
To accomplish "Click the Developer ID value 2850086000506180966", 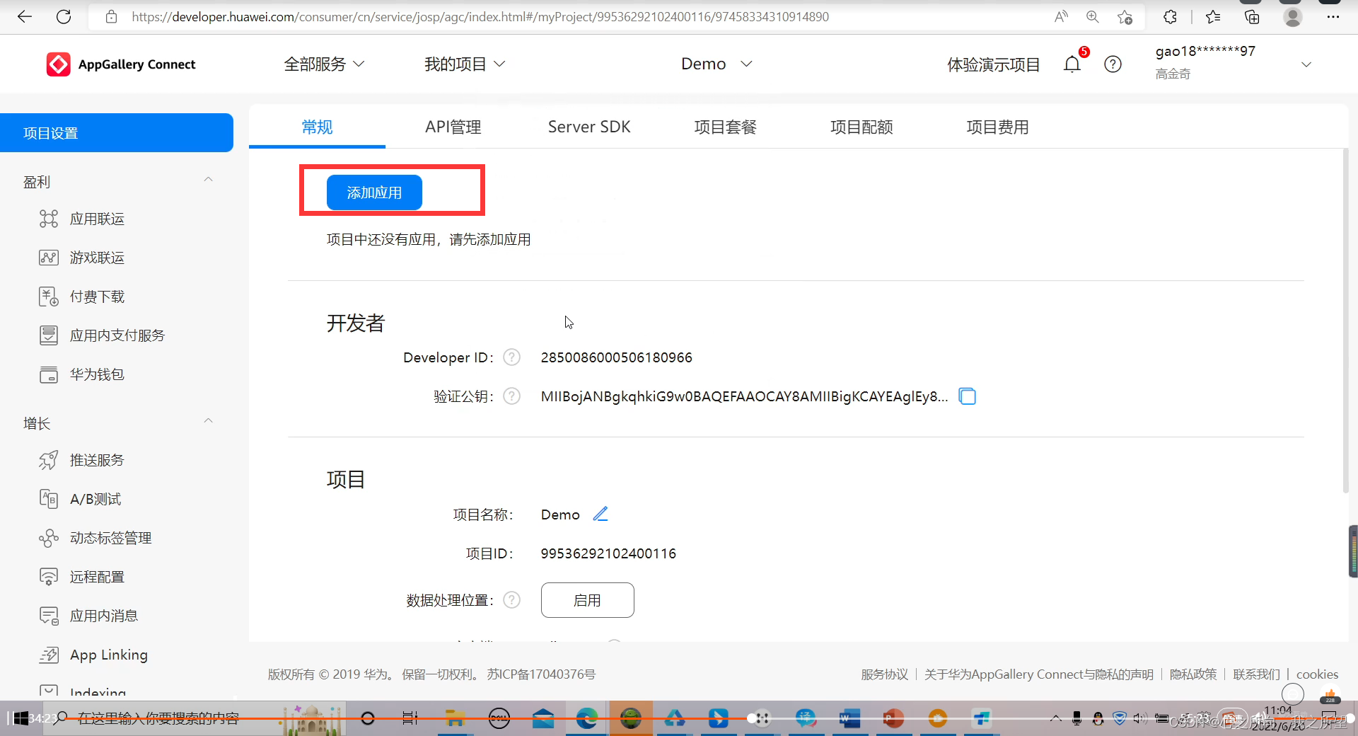I will click(x=617, y=357).
